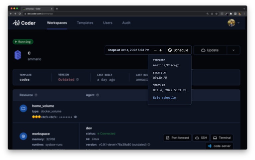Bookmark the page with star icon
The width and height of the screenshot is (255, 160).
coord(216,14)
